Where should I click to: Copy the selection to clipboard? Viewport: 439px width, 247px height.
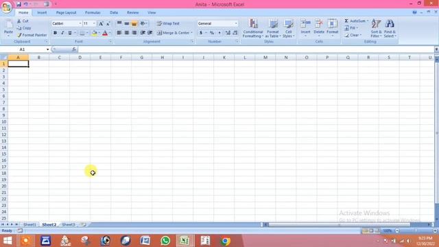24,28
